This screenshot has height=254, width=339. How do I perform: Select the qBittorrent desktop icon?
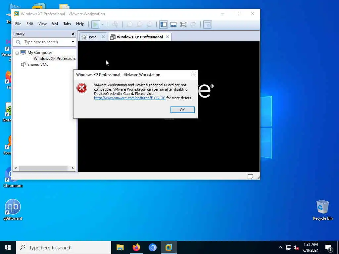13,209
